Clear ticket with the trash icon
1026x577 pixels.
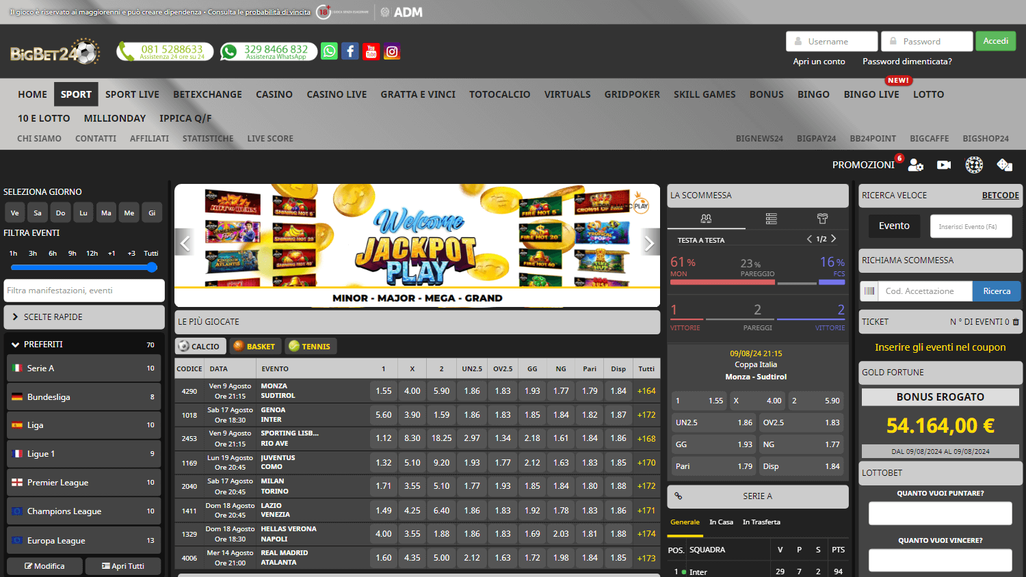point(1016,322)
